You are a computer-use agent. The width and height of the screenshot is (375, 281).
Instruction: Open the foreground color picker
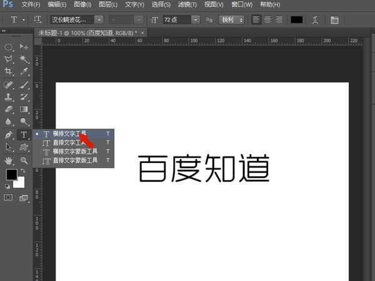(11, 175)
